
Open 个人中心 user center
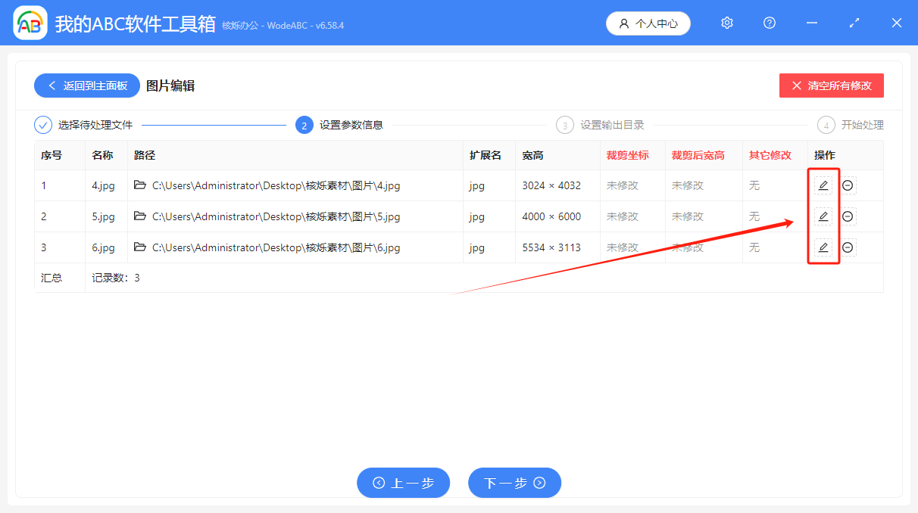(x=648, y=23)
